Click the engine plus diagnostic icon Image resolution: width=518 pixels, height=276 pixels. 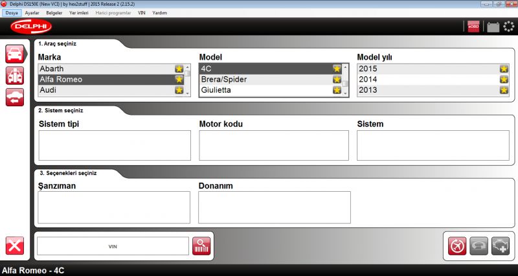501,246
